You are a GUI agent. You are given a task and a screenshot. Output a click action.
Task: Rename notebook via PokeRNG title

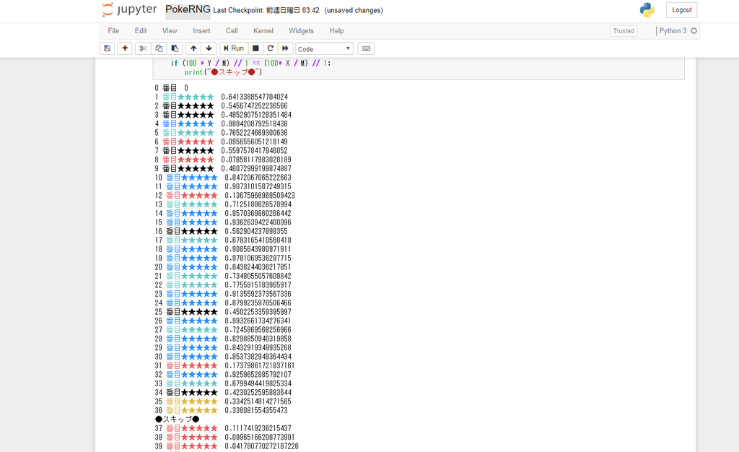[x=188, y=10]
